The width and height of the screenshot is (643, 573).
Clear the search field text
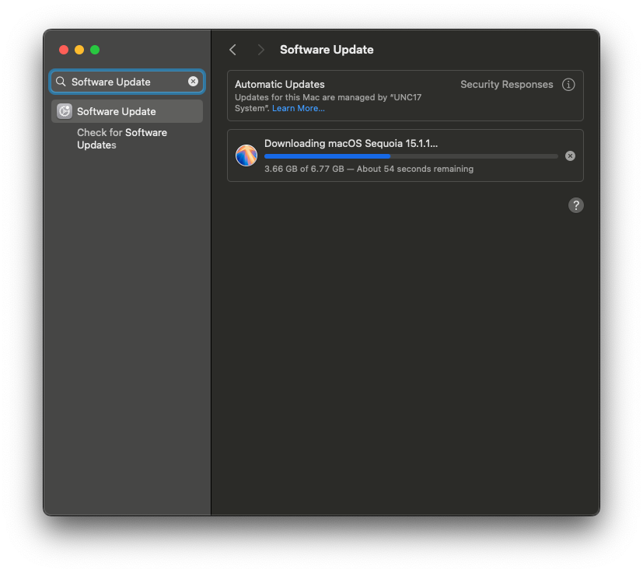tap(193, 81)
